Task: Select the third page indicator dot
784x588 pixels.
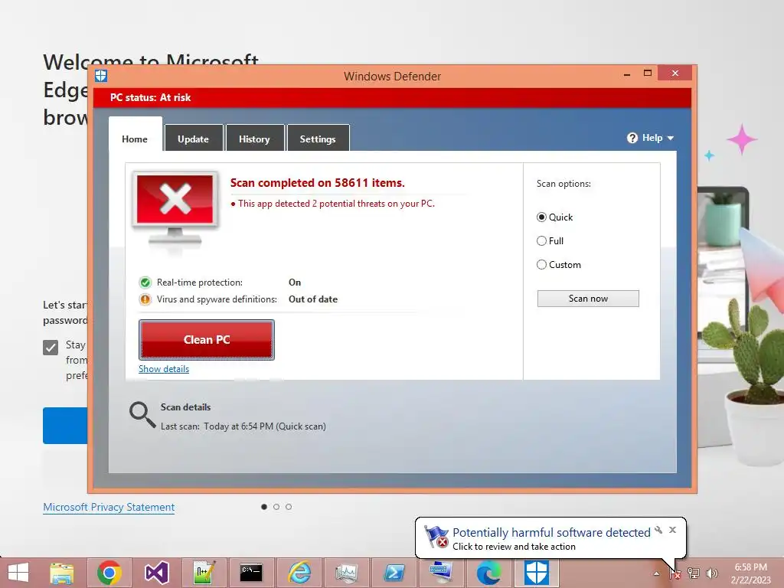Action: pos(289,507)
